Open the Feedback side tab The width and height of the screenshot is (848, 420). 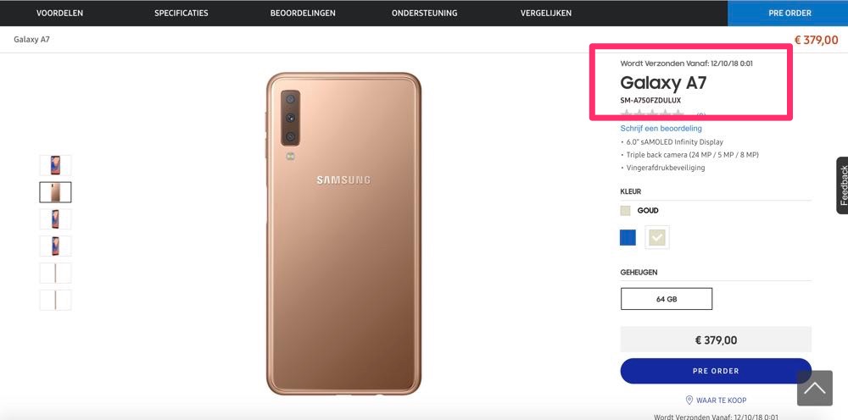point(842,185)
